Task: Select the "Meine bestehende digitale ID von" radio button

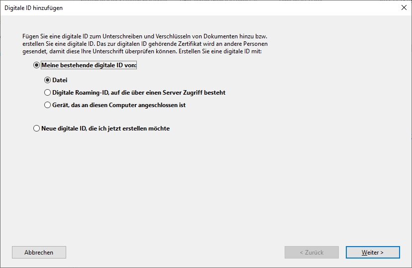Action: pyautogui.click(x=36, y=65)
